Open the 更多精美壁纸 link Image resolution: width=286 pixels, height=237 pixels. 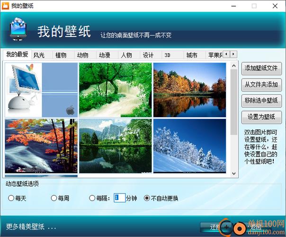pos(31,227)
